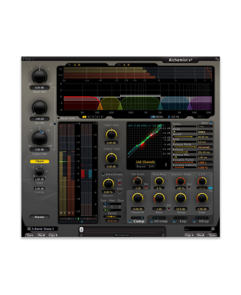Screen dimensions: 241x295
Task: Switch to the Comp section tab
Action: [139, 221]
